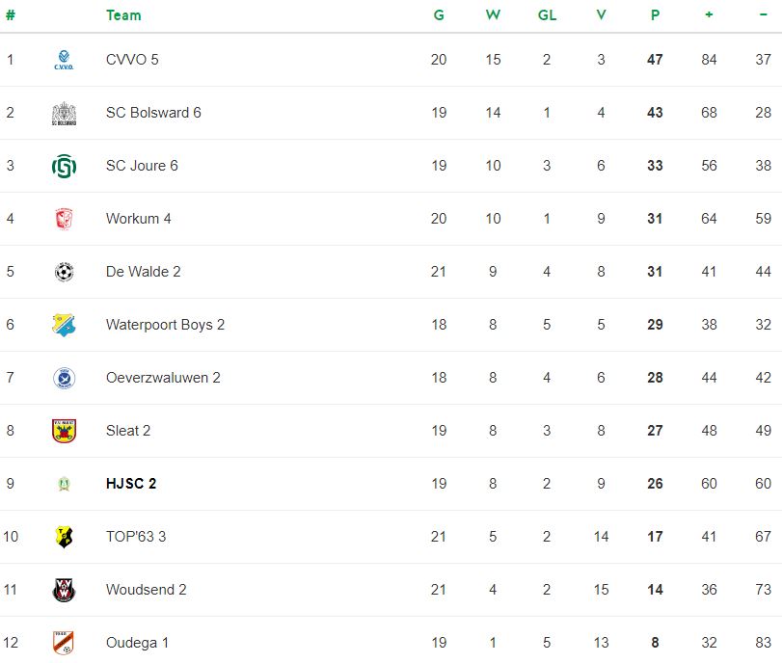Image resolution: width=782 pixels, height=663 pixels.
Task: Select the Waterpoort Boys 2 team name
Action: point(165,325)
